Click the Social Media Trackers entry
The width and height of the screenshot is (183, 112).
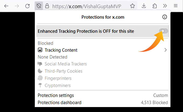click(65, 64)
